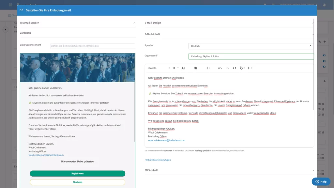334x188 pixels.
Task: Click the trash icon beside the mail icon
Action: coord(323,133)
